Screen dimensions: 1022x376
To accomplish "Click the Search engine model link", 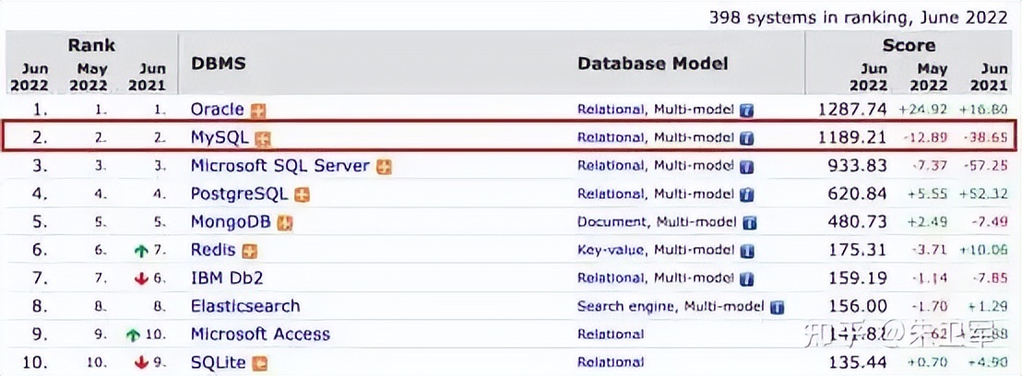I will [x=624, y=307].
